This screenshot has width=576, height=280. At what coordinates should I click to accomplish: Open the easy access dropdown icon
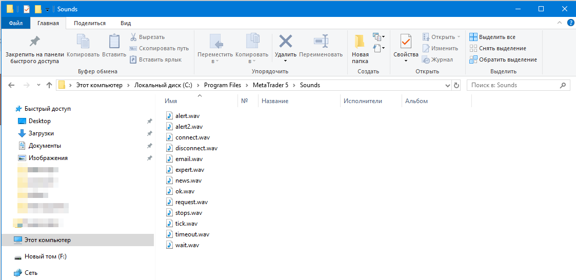(379, 48)
